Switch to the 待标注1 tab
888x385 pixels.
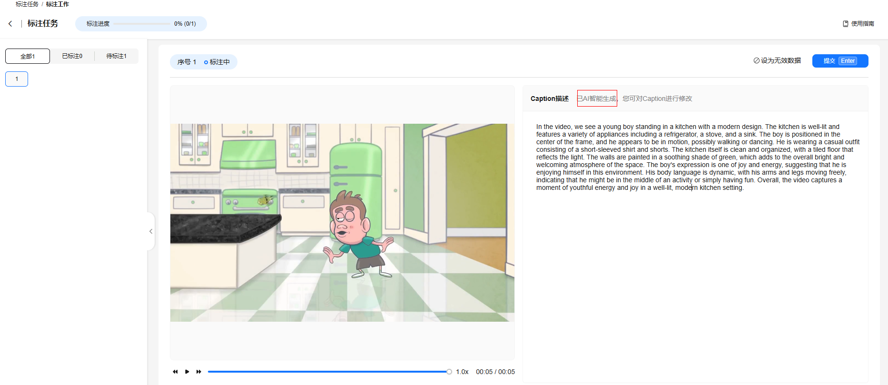click(x=116, y=56)
